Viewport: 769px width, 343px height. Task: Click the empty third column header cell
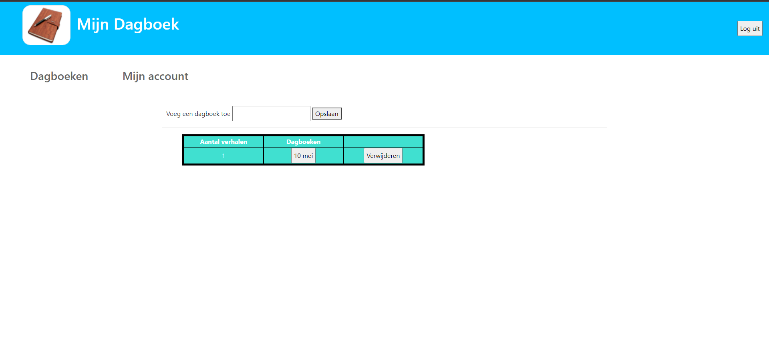[383, 142]
